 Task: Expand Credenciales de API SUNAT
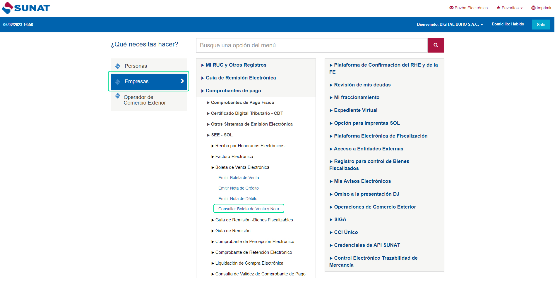[x=367, y=245]
